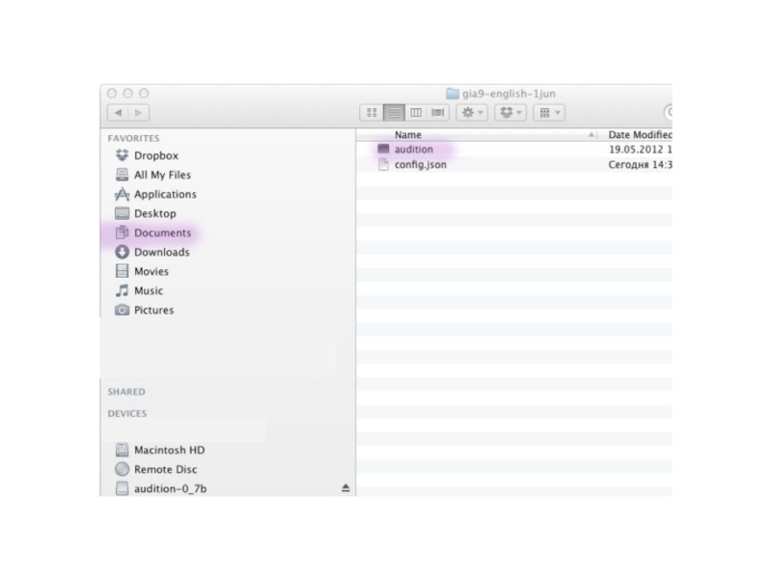
Task: Open the gear Action dropdown menu
Action: [x=472, y=113]
